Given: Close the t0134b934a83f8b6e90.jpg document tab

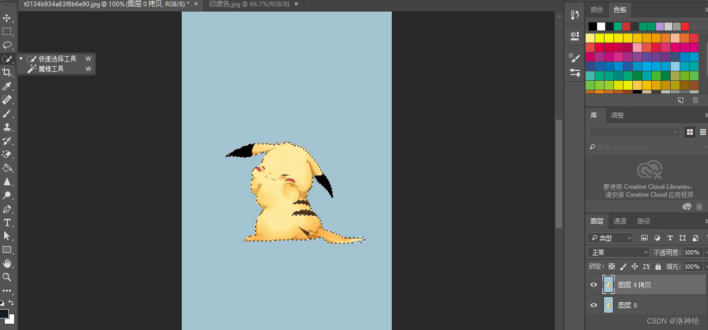Looking at the screenshot, I should 195,4.
